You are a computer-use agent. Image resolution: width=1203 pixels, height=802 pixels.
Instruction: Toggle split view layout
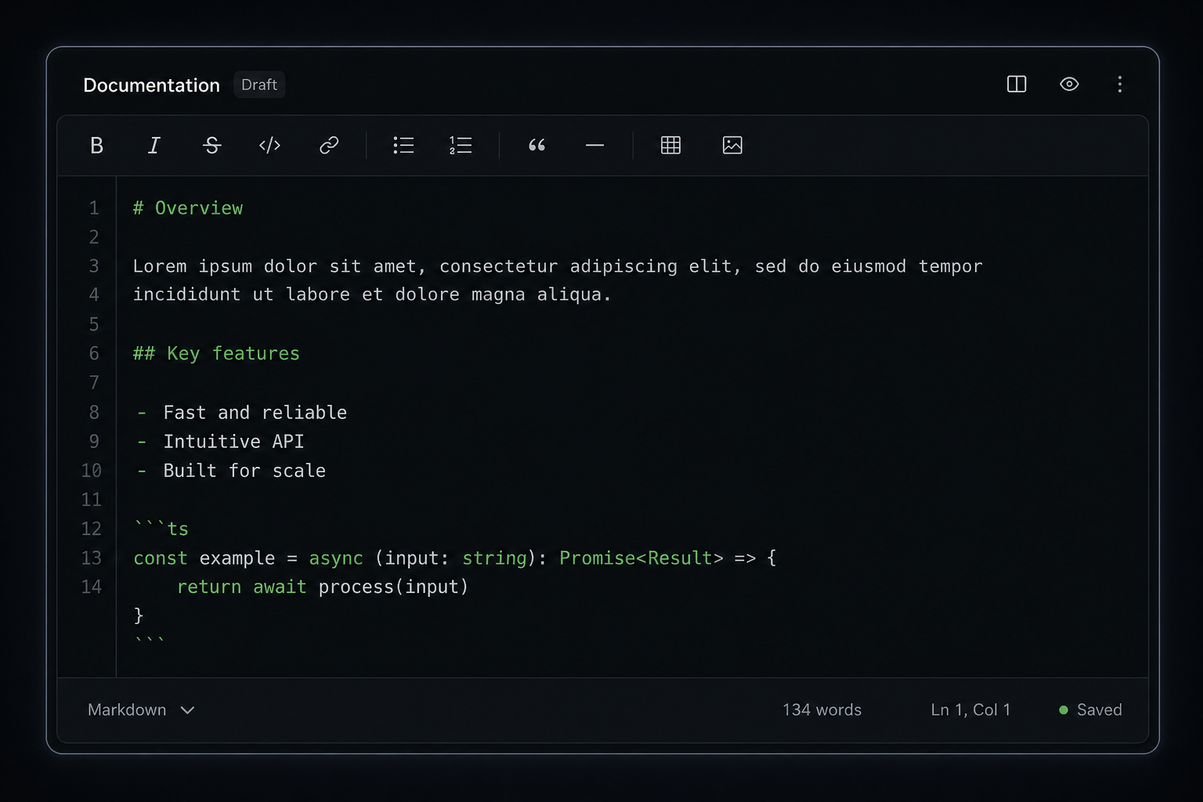[1017, 84]
